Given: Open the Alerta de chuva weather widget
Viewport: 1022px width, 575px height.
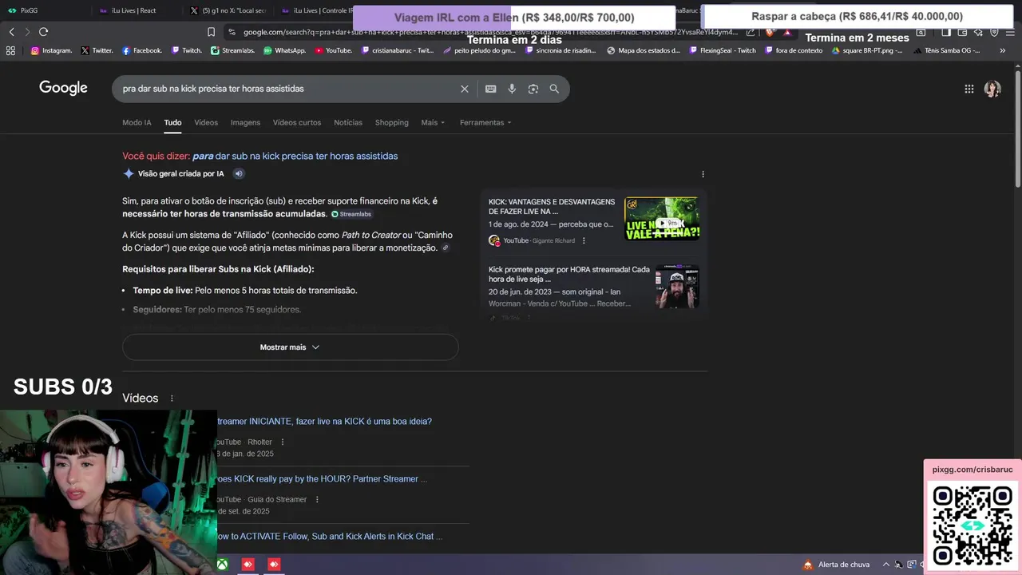Looking at the screenshot, I should [x=837, y=565].
